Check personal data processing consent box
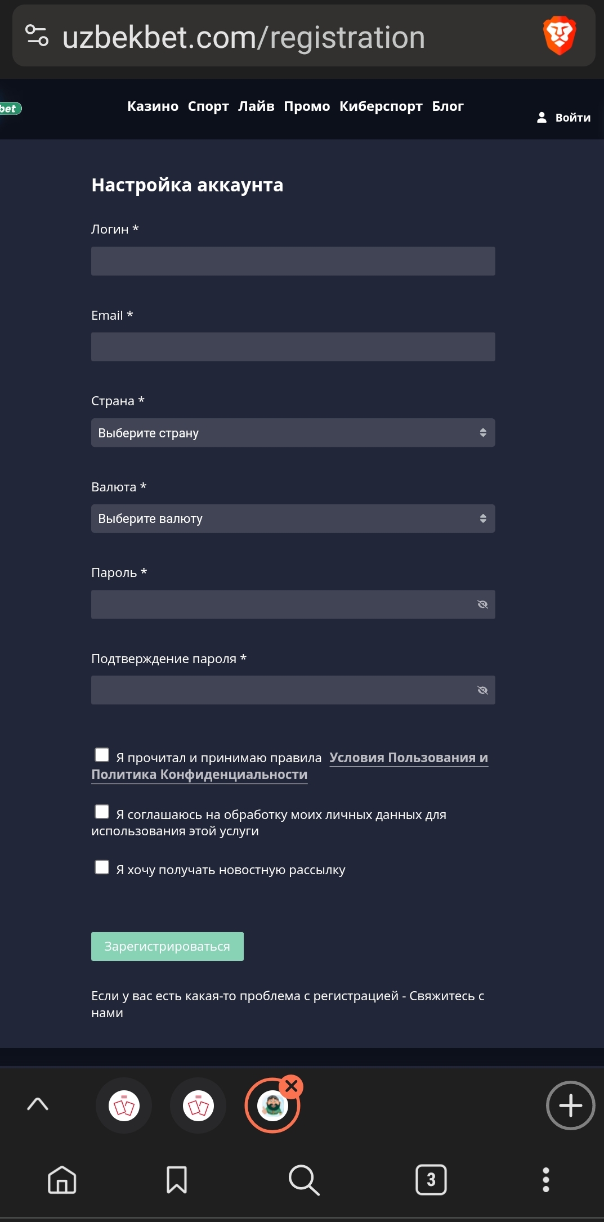604x1222 pixels. tap(102, 812)
